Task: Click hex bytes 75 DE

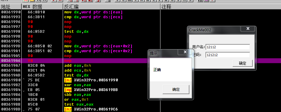Action: tap(34, 80)
